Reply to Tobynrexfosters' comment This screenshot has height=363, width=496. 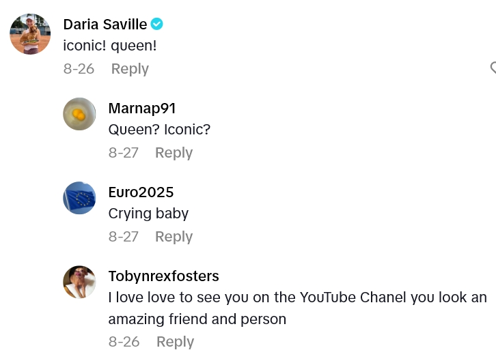175,342
